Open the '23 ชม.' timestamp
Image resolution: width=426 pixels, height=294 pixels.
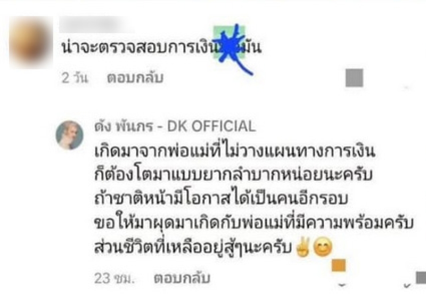point(114,279)
